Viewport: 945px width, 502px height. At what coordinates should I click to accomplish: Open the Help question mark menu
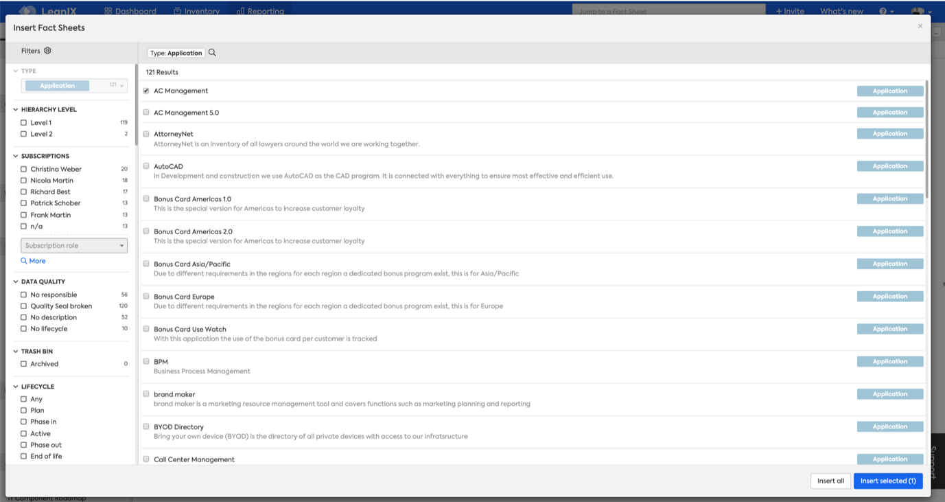click(x=886, y=11)
